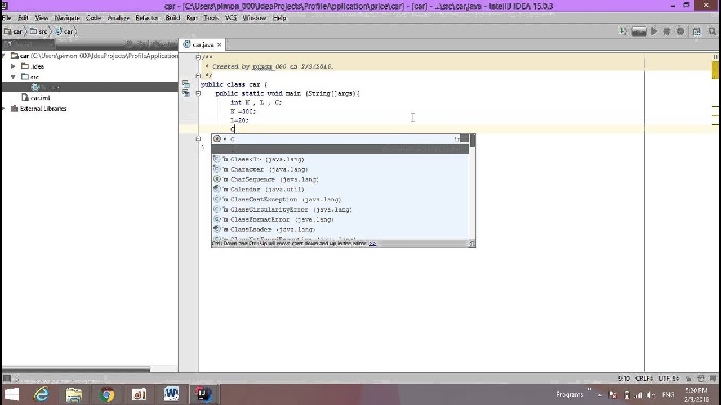Screen dimensions: 721x405
Task: Click the Windows Start button
Action: pos(11,394)
